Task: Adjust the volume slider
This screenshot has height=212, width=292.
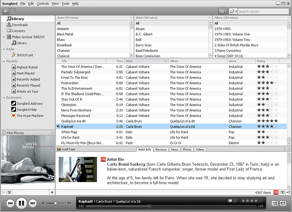Action: coord(55,203)
